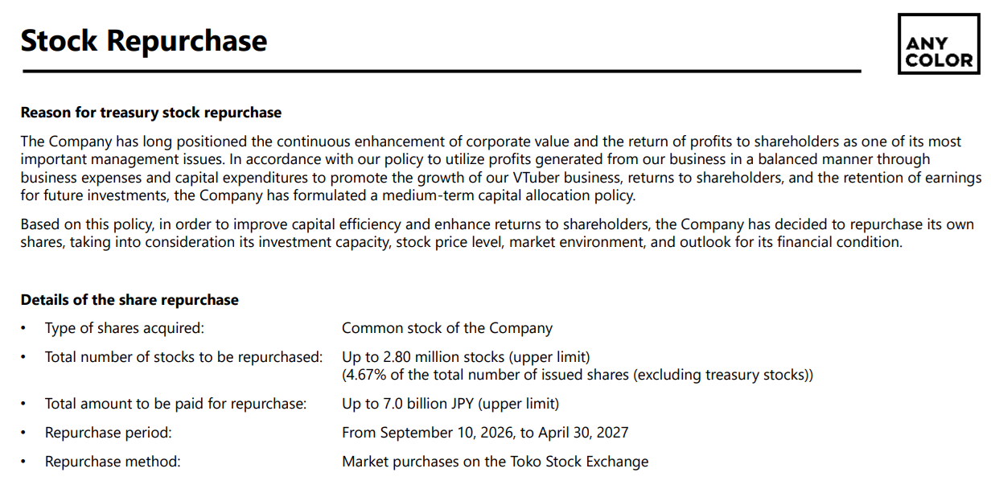Click the ANYCOLOR logo in the corner
991x489 pixels.
939,44
